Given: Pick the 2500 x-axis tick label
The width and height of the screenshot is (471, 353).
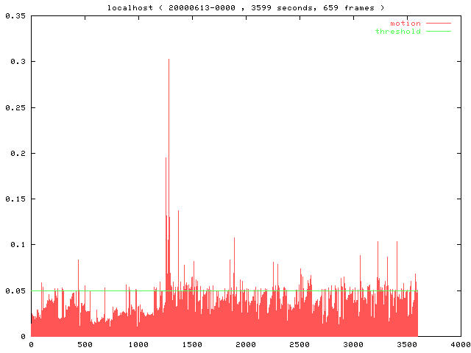Looking at the screenshot, I should 300,344.
